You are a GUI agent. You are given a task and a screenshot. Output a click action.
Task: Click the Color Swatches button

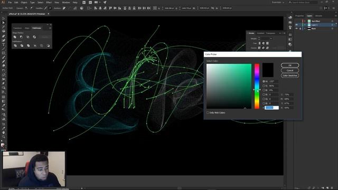pos(290,75)
